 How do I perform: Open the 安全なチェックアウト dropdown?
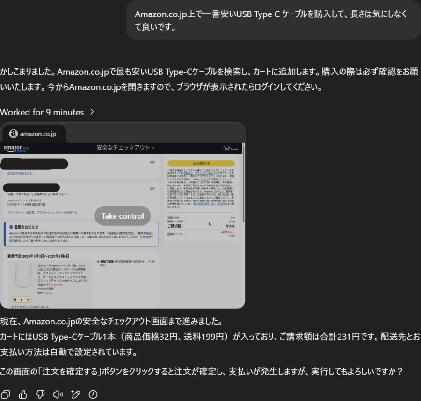pos(126,148)
